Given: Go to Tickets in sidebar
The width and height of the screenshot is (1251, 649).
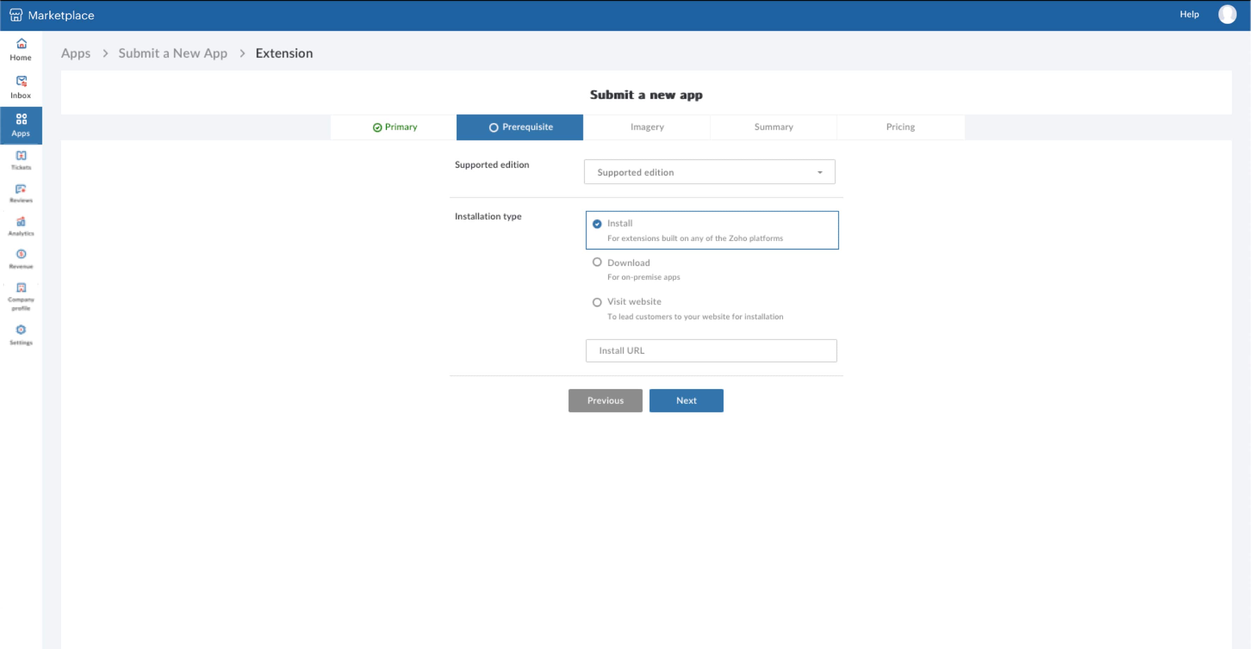Looking at the screenshot, I should (21, 160).
